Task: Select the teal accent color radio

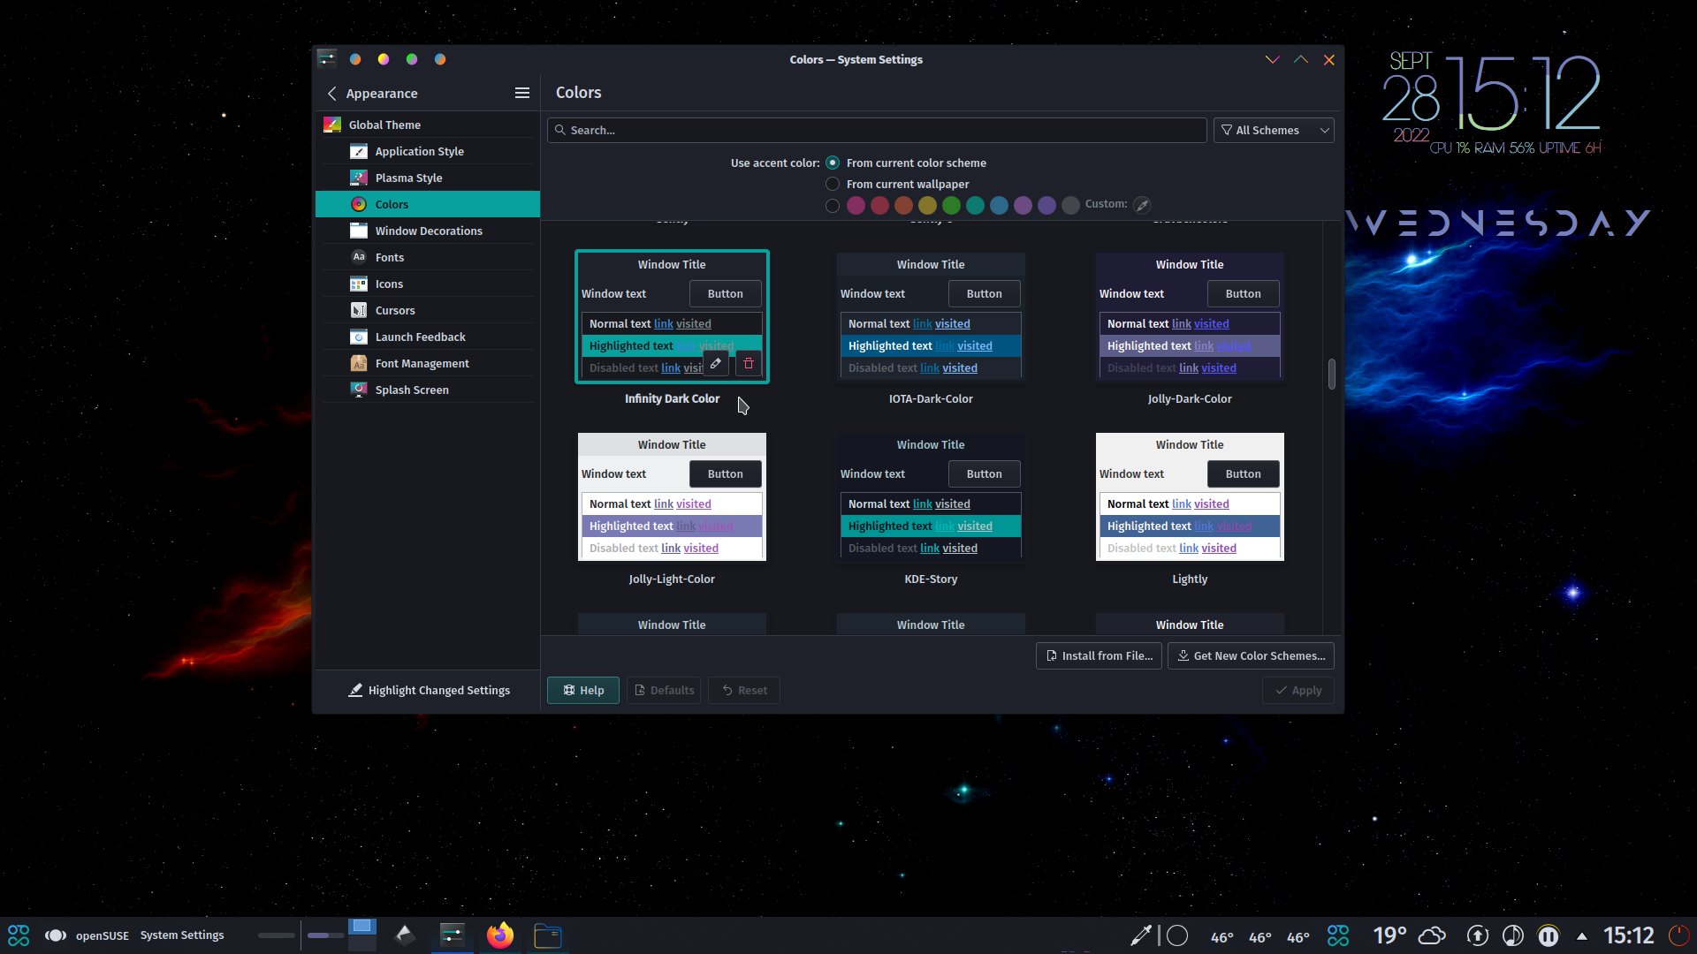Action: pos(975,205)
